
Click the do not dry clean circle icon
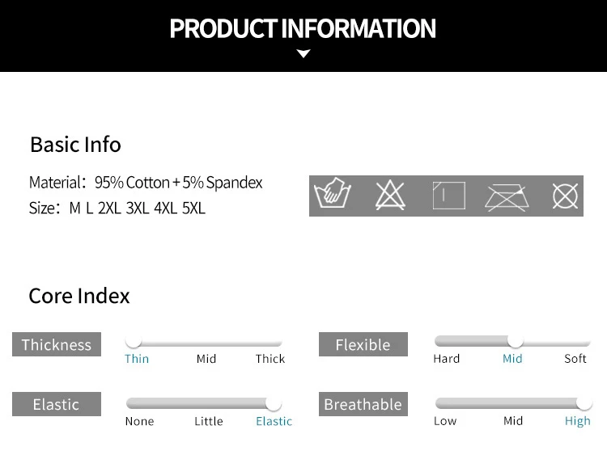pyautogui.click(x=565, y=196)
